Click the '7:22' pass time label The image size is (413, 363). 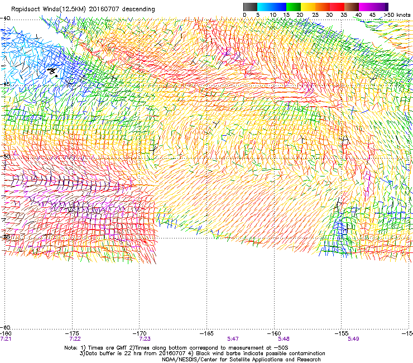coord(75,339)
